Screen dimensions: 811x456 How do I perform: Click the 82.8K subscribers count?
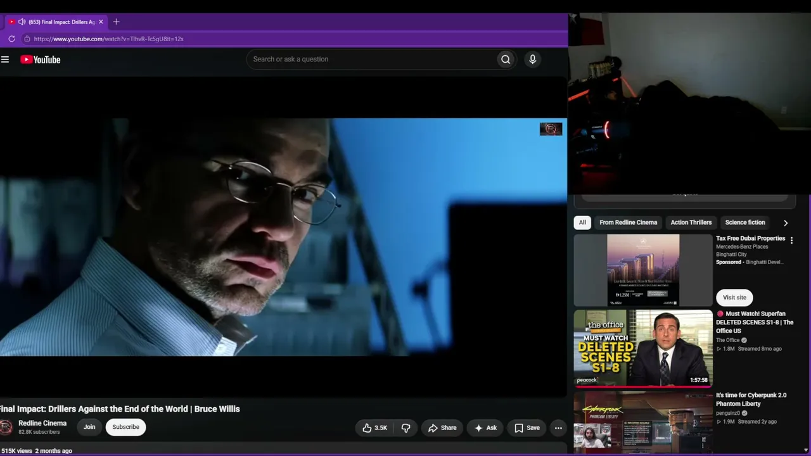coord(39,432)
